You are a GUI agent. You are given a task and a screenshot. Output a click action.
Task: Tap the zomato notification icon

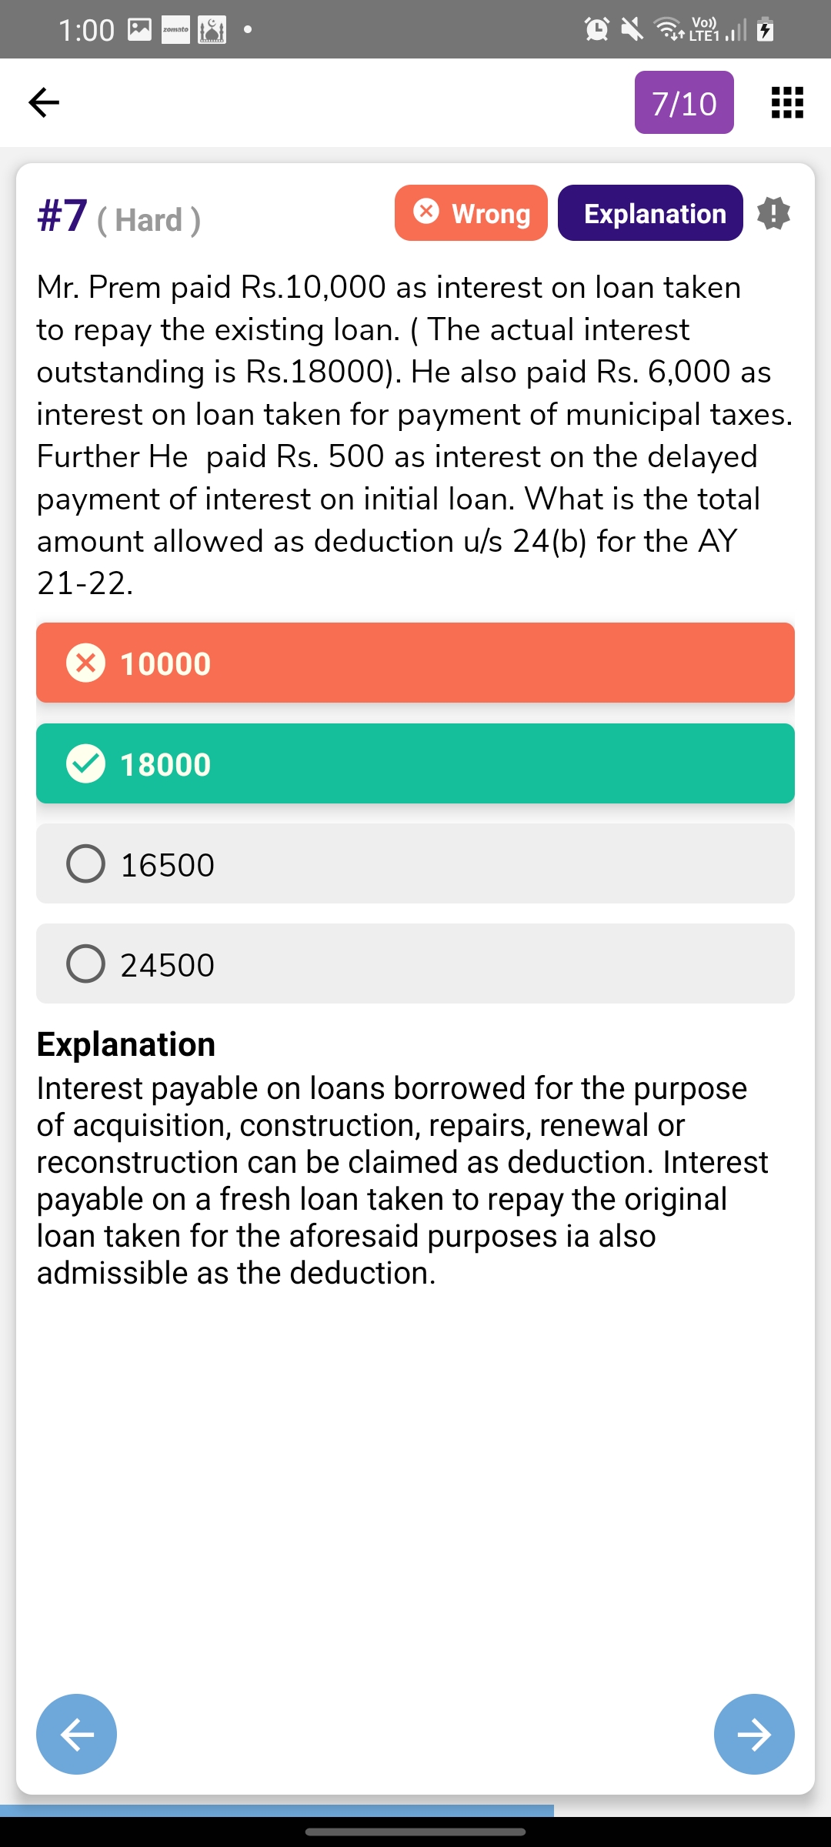(175, 30)
